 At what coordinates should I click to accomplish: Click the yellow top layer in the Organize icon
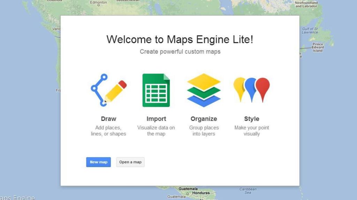click(x=204, y=81)
